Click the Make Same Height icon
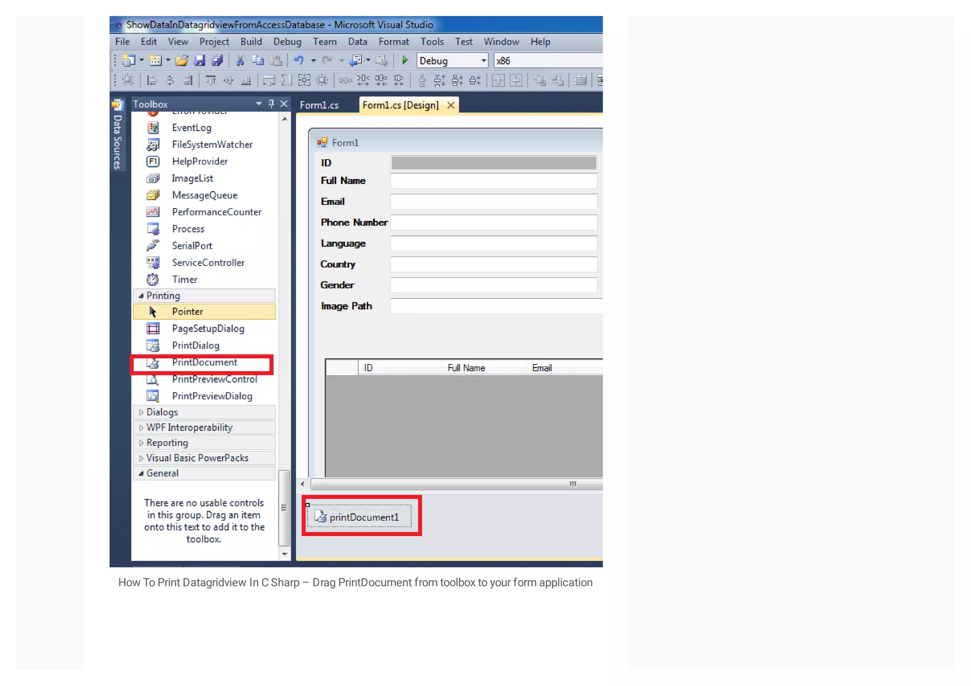The height and width of the screenshot is (686, 971). click(x=286, y=80)
